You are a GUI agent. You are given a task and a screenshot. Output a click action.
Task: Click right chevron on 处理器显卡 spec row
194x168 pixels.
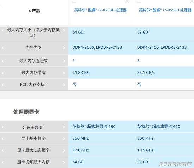pyautogui.click(x=64, y=127)
